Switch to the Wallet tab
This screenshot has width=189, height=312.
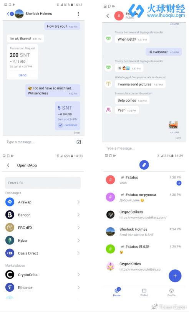[144, 292]
